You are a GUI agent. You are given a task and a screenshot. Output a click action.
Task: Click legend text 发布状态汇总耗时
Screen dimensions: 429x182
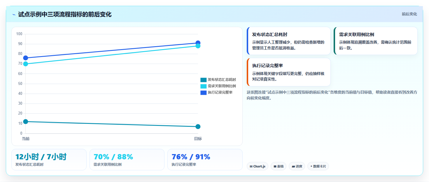[222, 80]
